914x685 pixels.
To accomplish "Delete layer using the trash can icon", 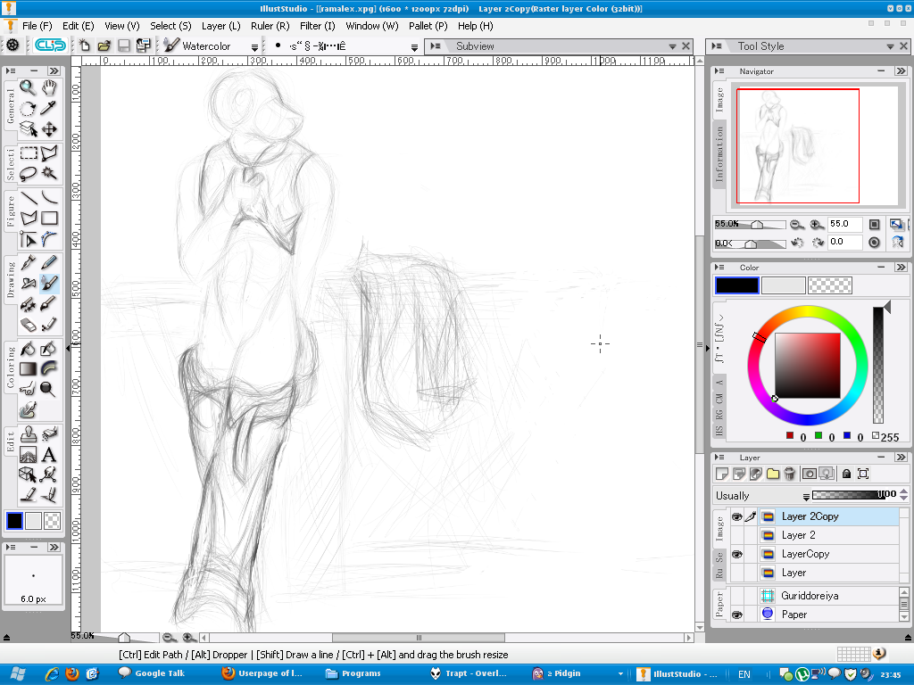I will coord(790,474).
